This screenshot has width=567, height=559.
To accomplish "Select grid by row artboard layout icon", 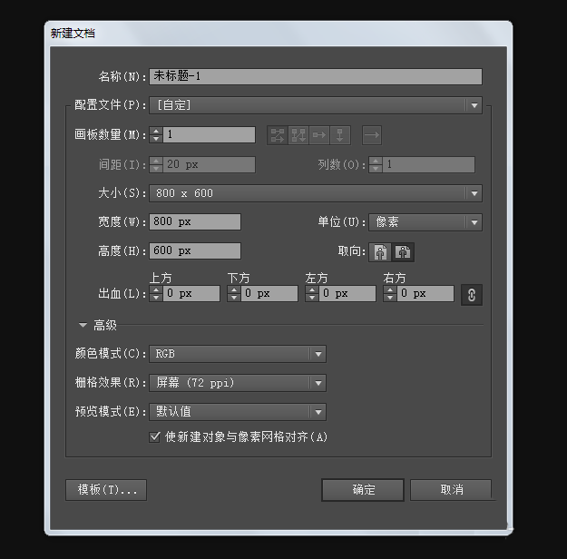I will coord(278,135).
